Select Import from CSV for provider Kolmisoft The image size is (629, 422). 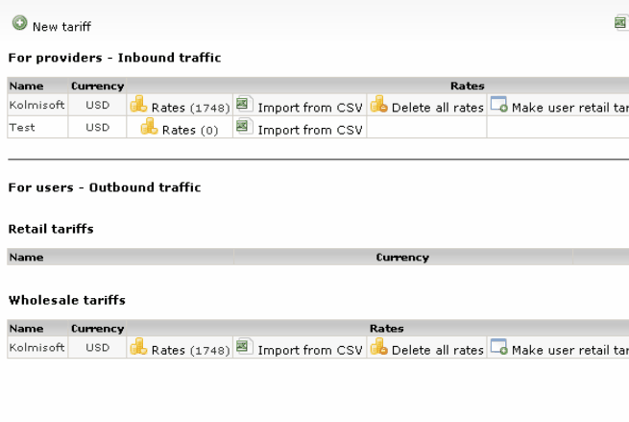(309, 108)
